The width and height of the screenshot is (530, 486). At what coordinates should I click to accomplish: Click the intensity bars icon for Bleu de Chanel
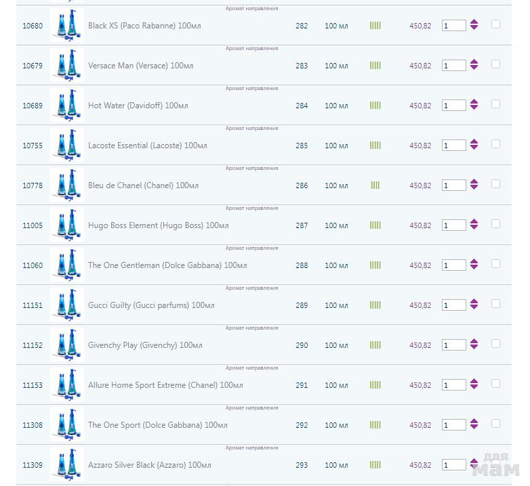click(375, 185)
